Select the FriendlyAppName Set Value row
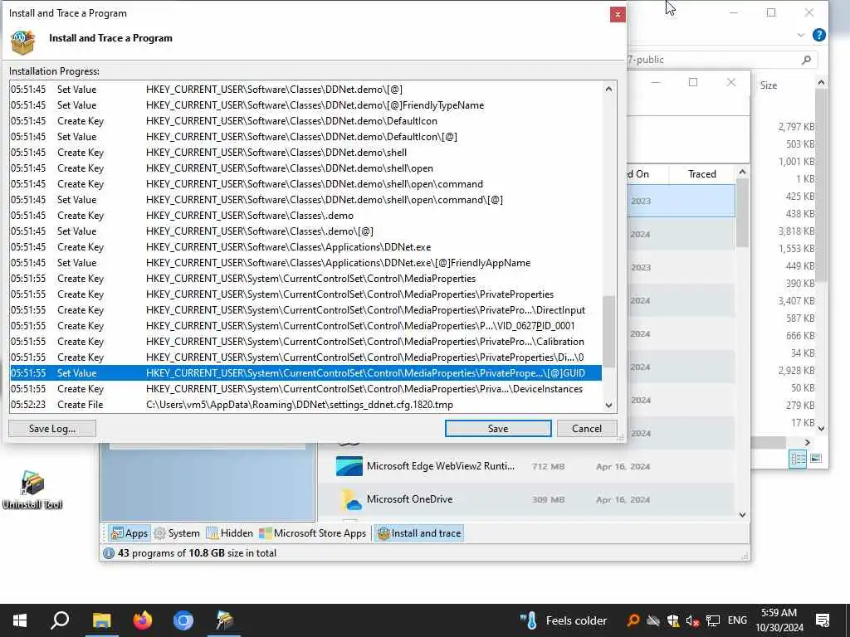The height and width of the screenshot is (637, 850). point(305,263)
